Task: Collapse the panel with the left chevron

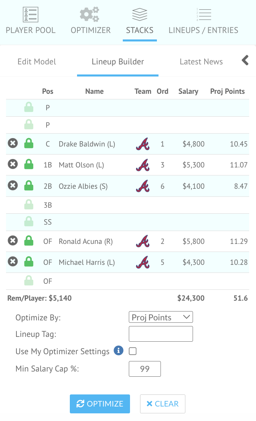Action: 245,60
